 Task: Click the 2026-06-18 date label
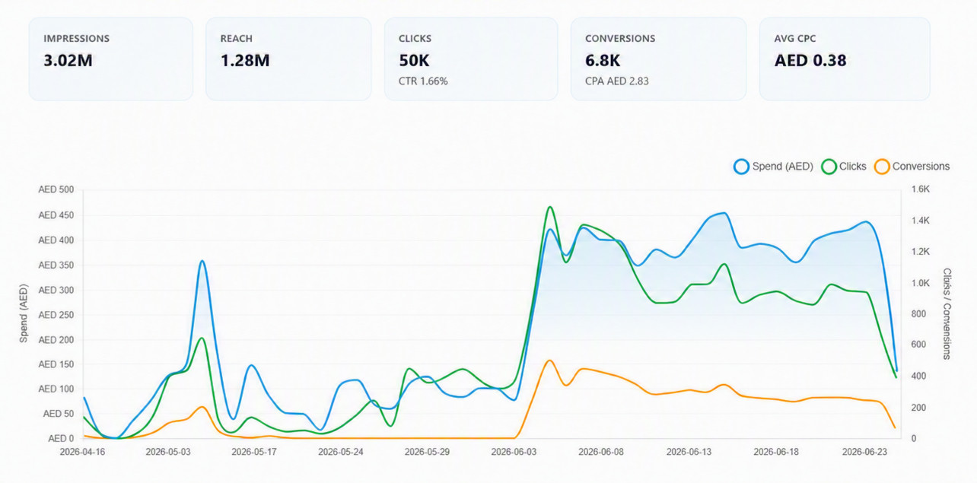pyautogui.click(x=778, y=451)
